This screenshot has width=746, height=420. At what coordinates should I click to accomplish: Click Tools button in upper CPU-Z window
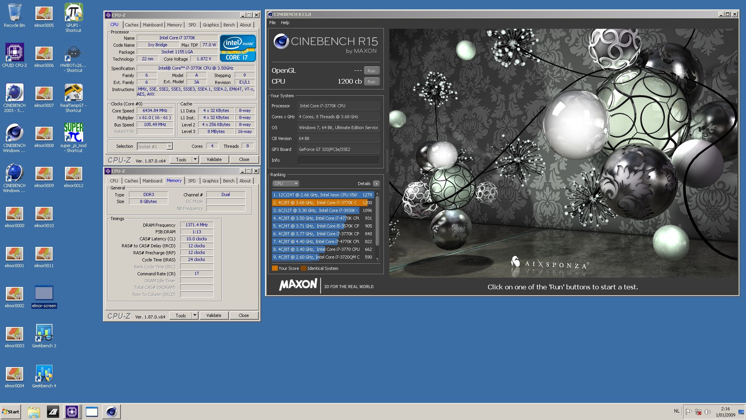tap(181, 159)
